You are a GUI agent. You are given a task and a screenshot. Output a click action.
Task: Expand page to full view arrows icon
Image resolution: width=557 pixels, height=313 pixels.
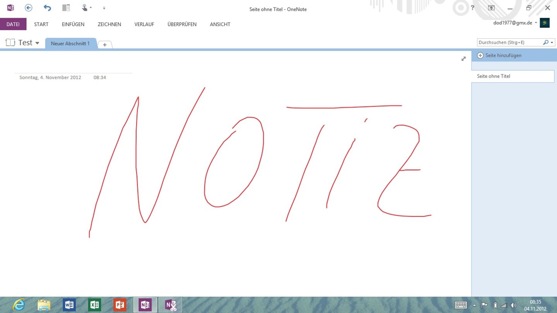point(463,59)
